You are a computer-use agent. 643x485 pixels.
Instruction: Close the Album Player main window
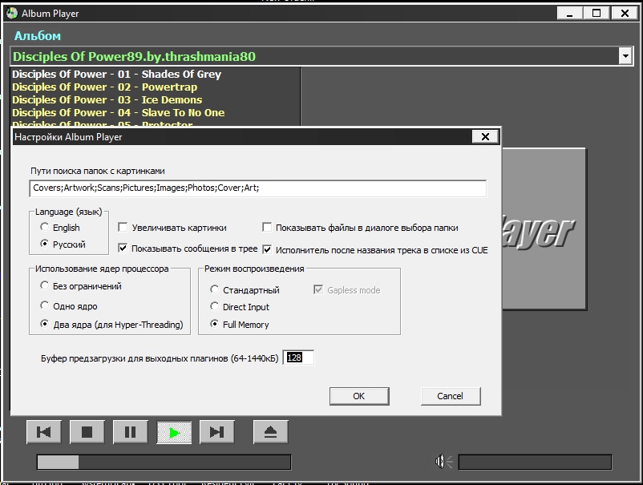[625, 13]
